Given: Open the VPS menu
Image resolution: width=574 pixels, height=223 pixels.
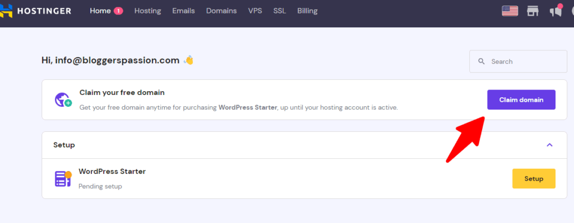Looking at the screenshot, I should pyautogui.click(x=255, y=11).
